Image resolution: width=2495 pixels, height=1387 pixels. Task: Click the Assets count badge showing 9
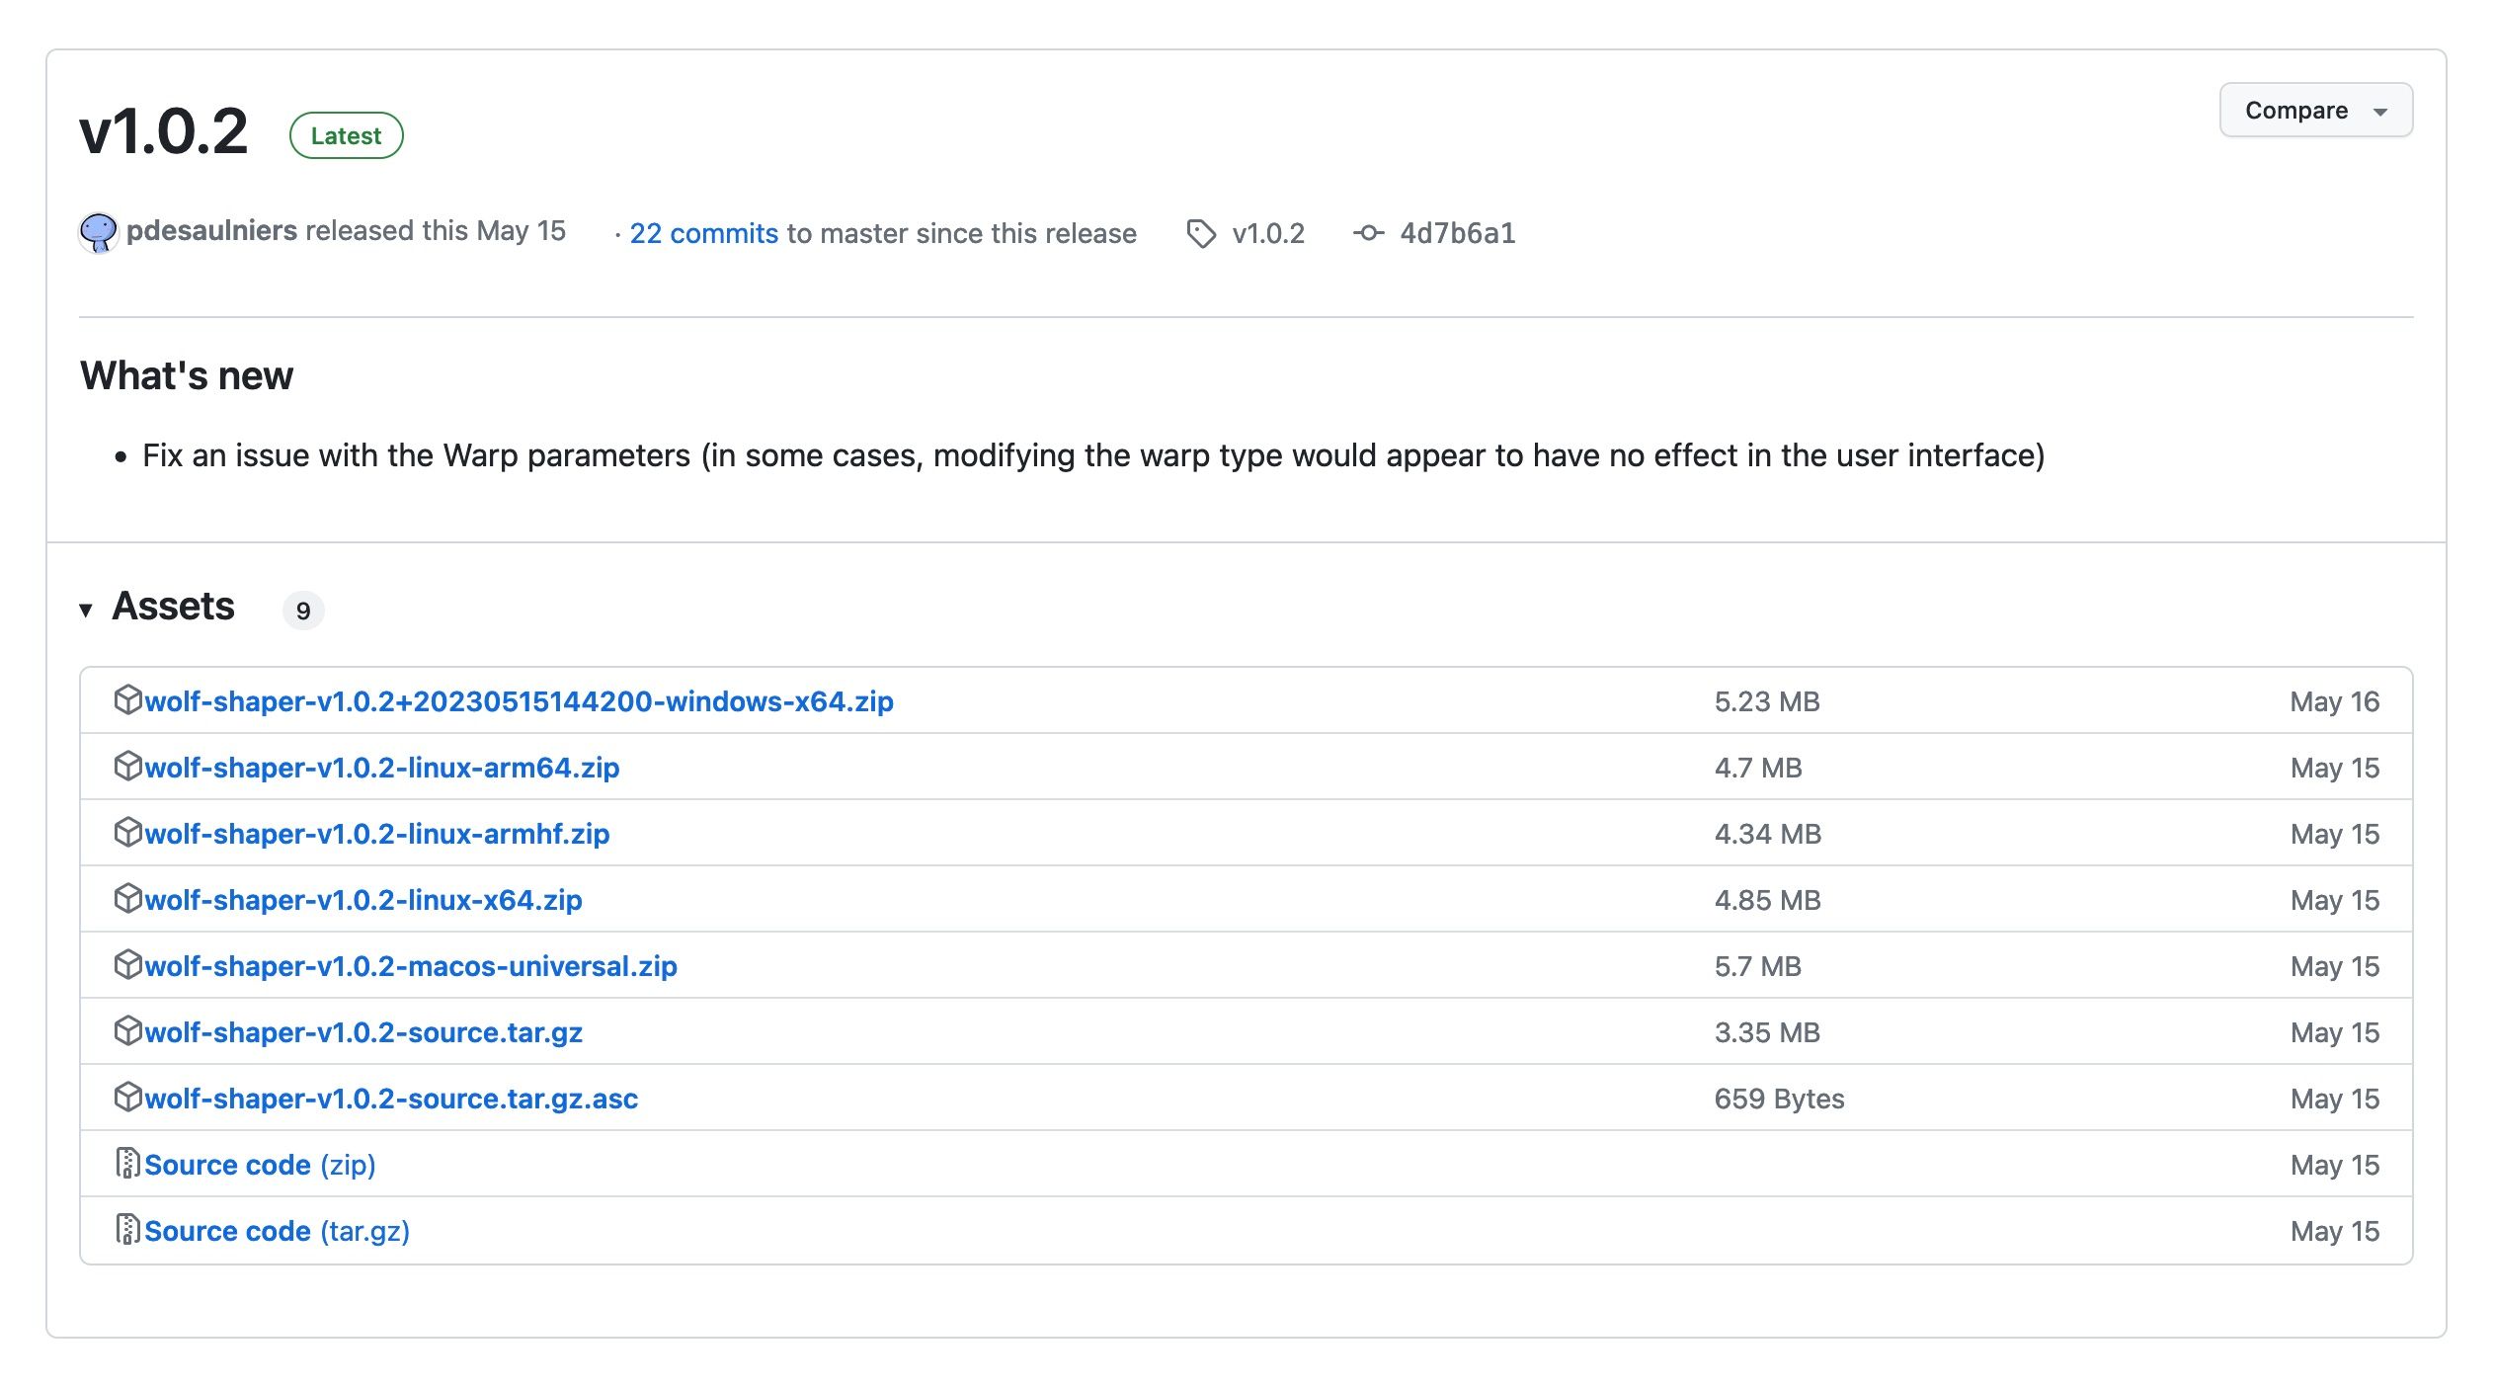303,611
